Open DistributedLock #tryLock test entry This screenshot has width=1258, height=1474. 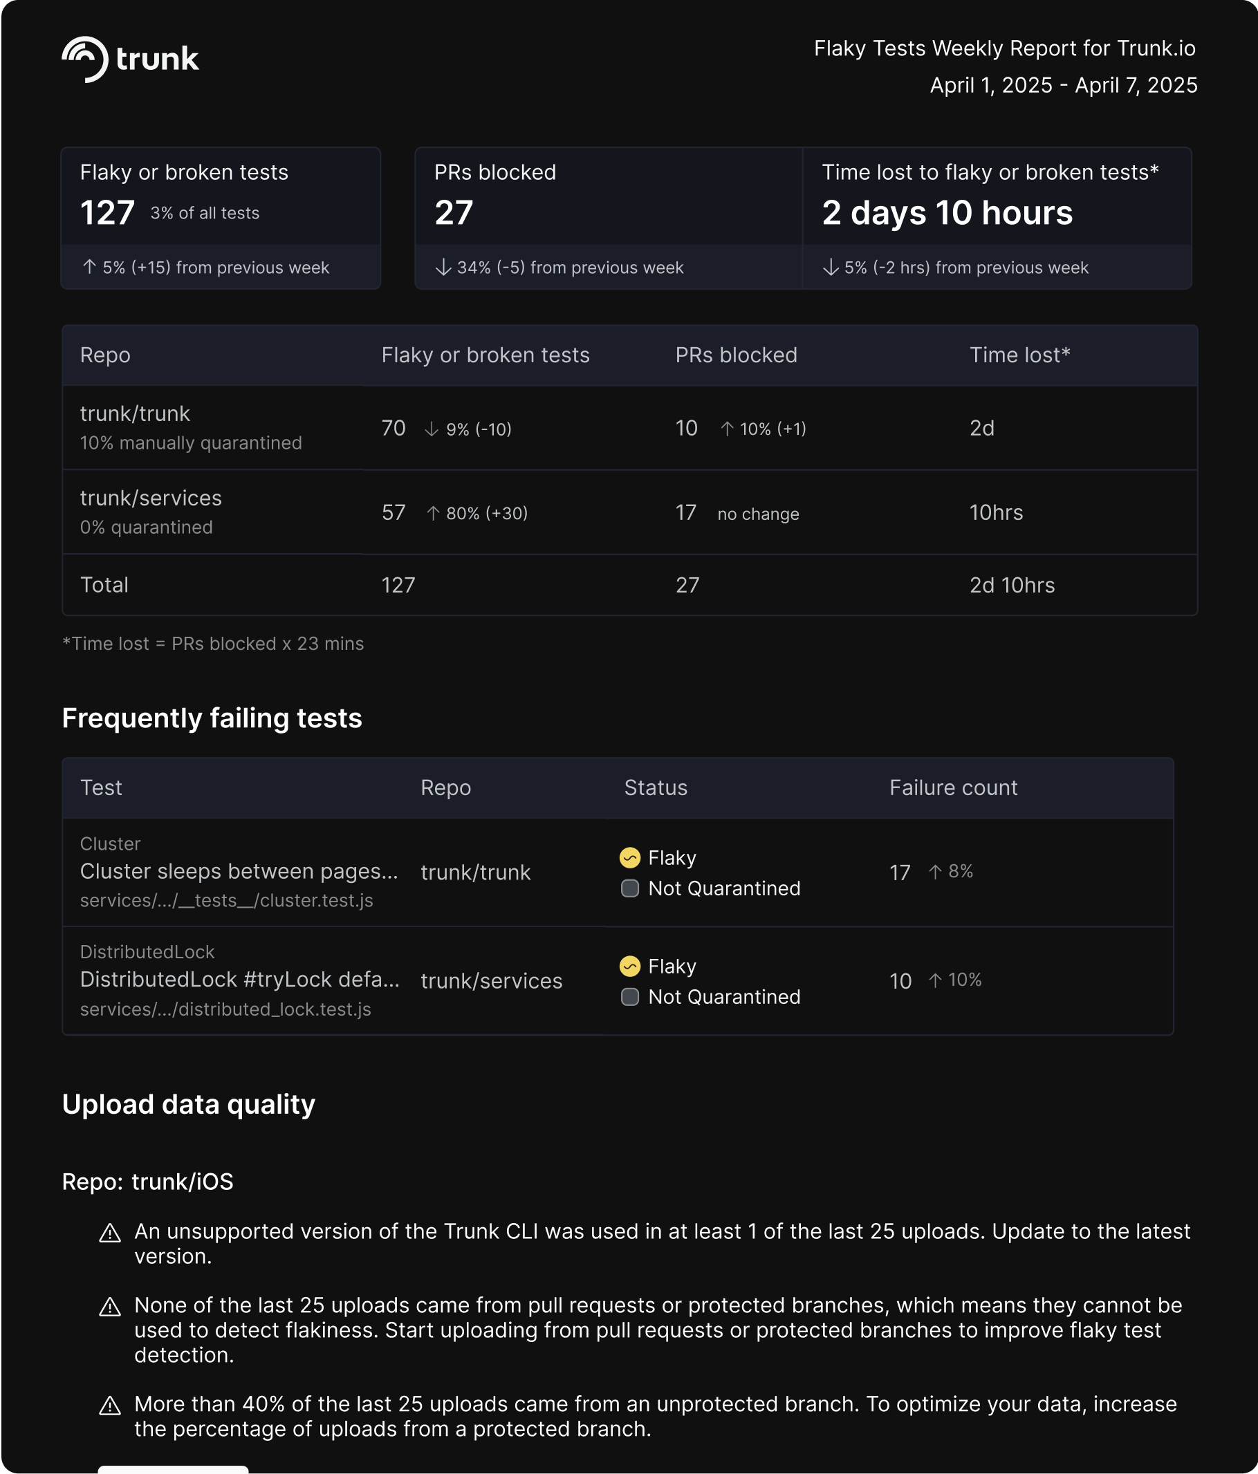click(240, 980)
